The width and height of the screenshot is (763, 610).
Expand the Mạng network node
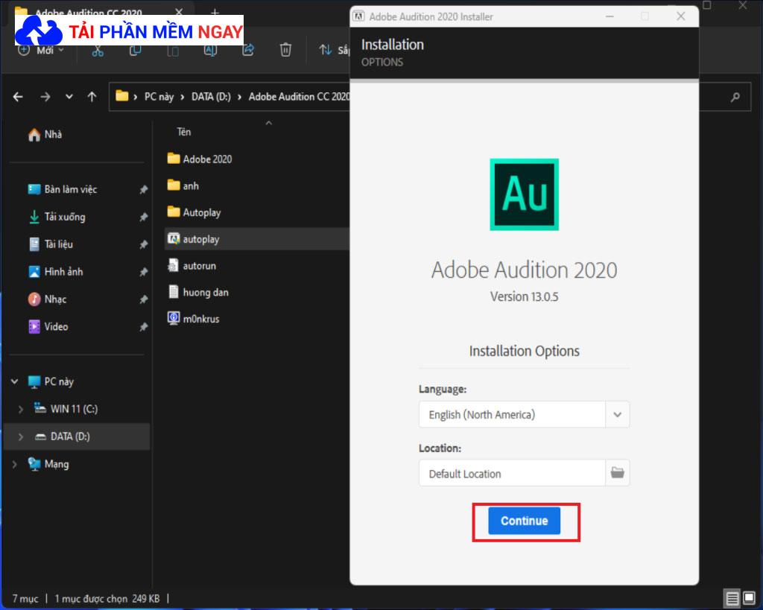(x=15, y=465)
